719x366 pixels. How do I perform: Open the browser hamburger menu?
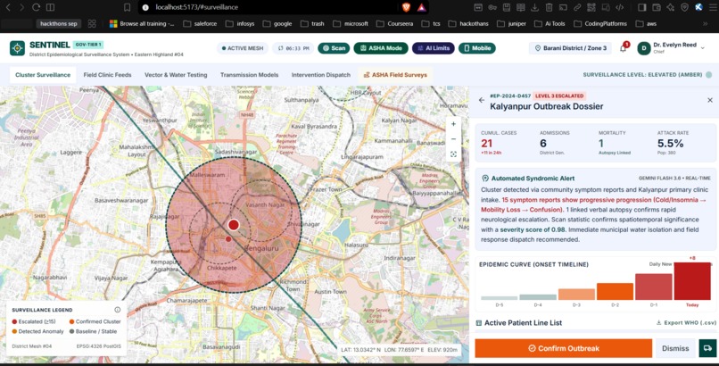(713, 7)
